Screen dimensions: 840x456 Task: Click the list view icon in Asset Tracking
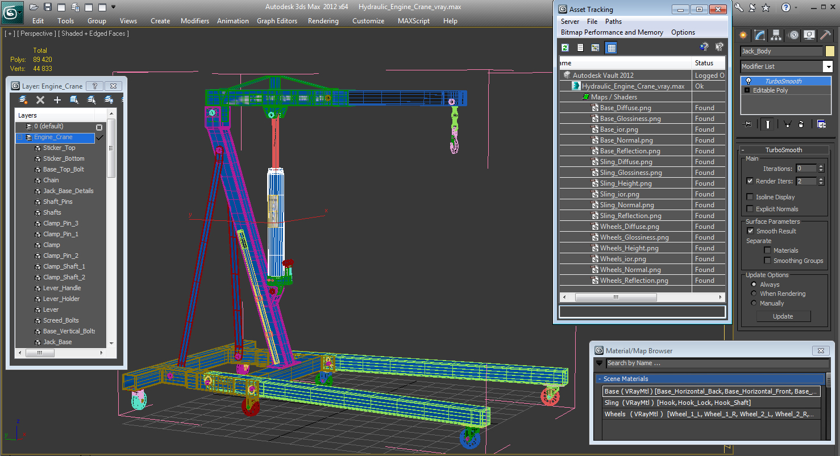click(x=580, y=48)
